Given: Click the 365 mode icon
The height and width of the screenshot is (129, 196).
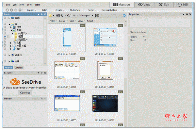Looking at the screenshot, I should pyautogui.click(x=179, y=5).
